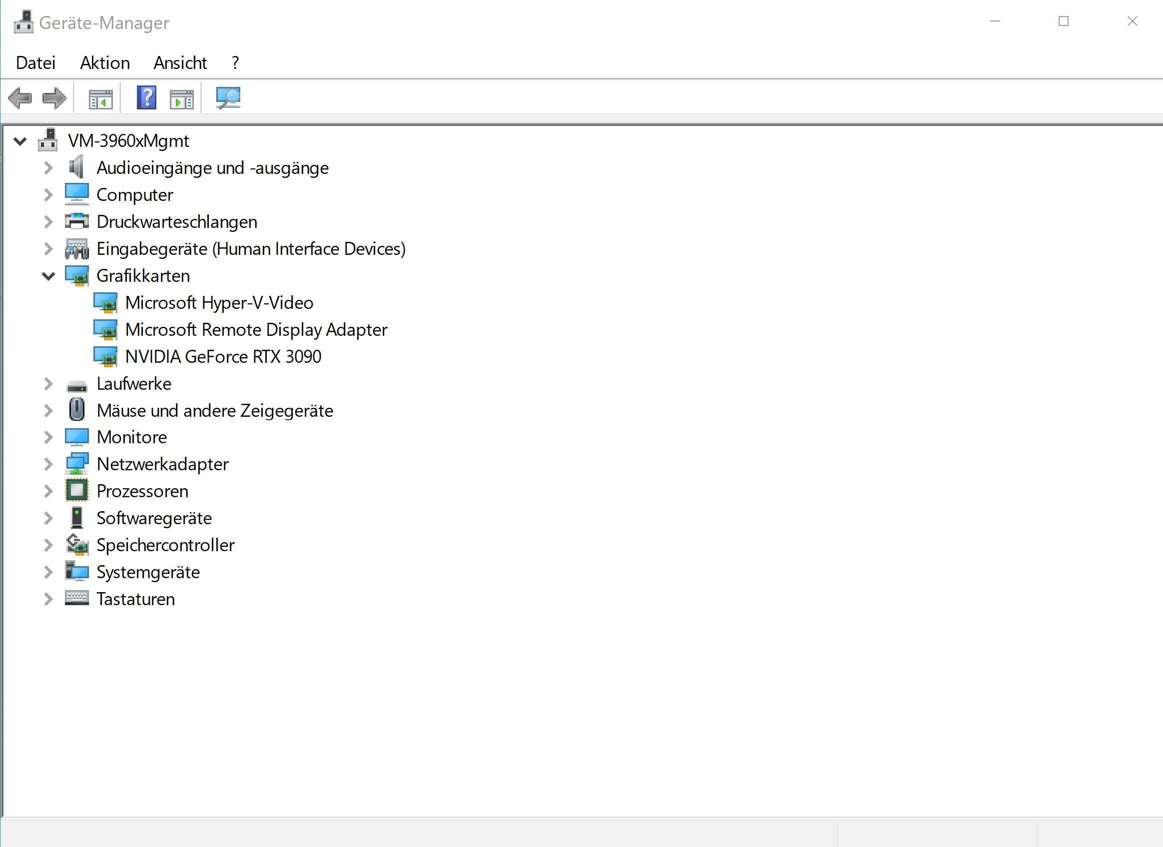Scan for hardware changes icon
The width and height of the screenshot is (1163, 847).
[x=228, y=98]
